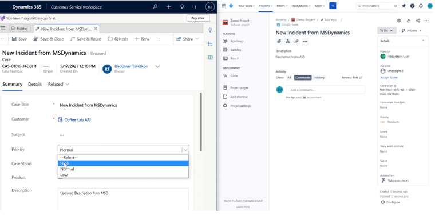The height and width of the screenshot is (216, 435).
Task: Click the plus quick-create icon in Dynamics 365
Action: (169, 7)
